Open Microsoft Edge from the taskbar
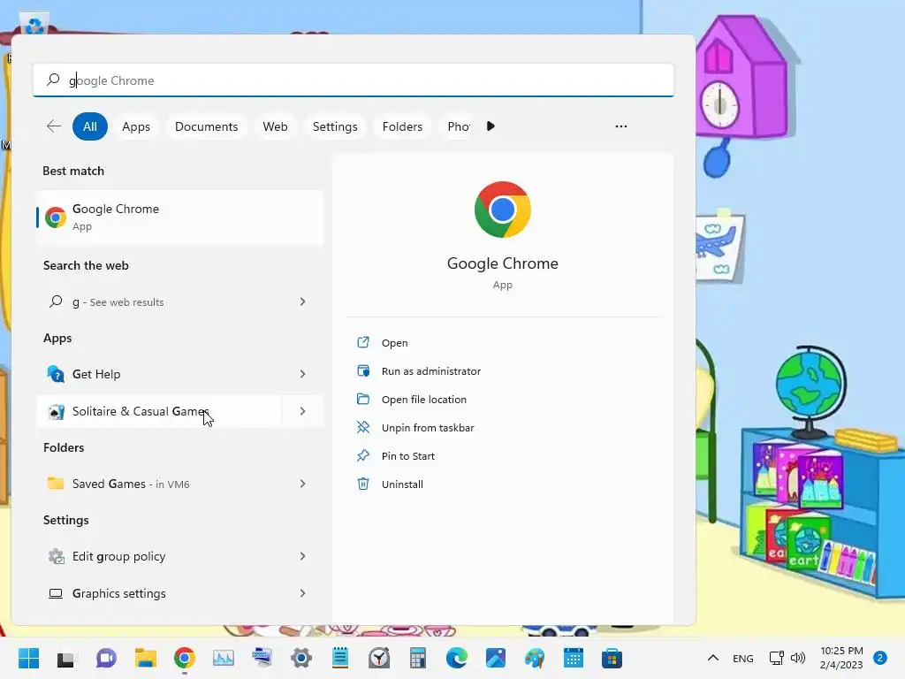 pyautogui.click(x=457, y=658)
